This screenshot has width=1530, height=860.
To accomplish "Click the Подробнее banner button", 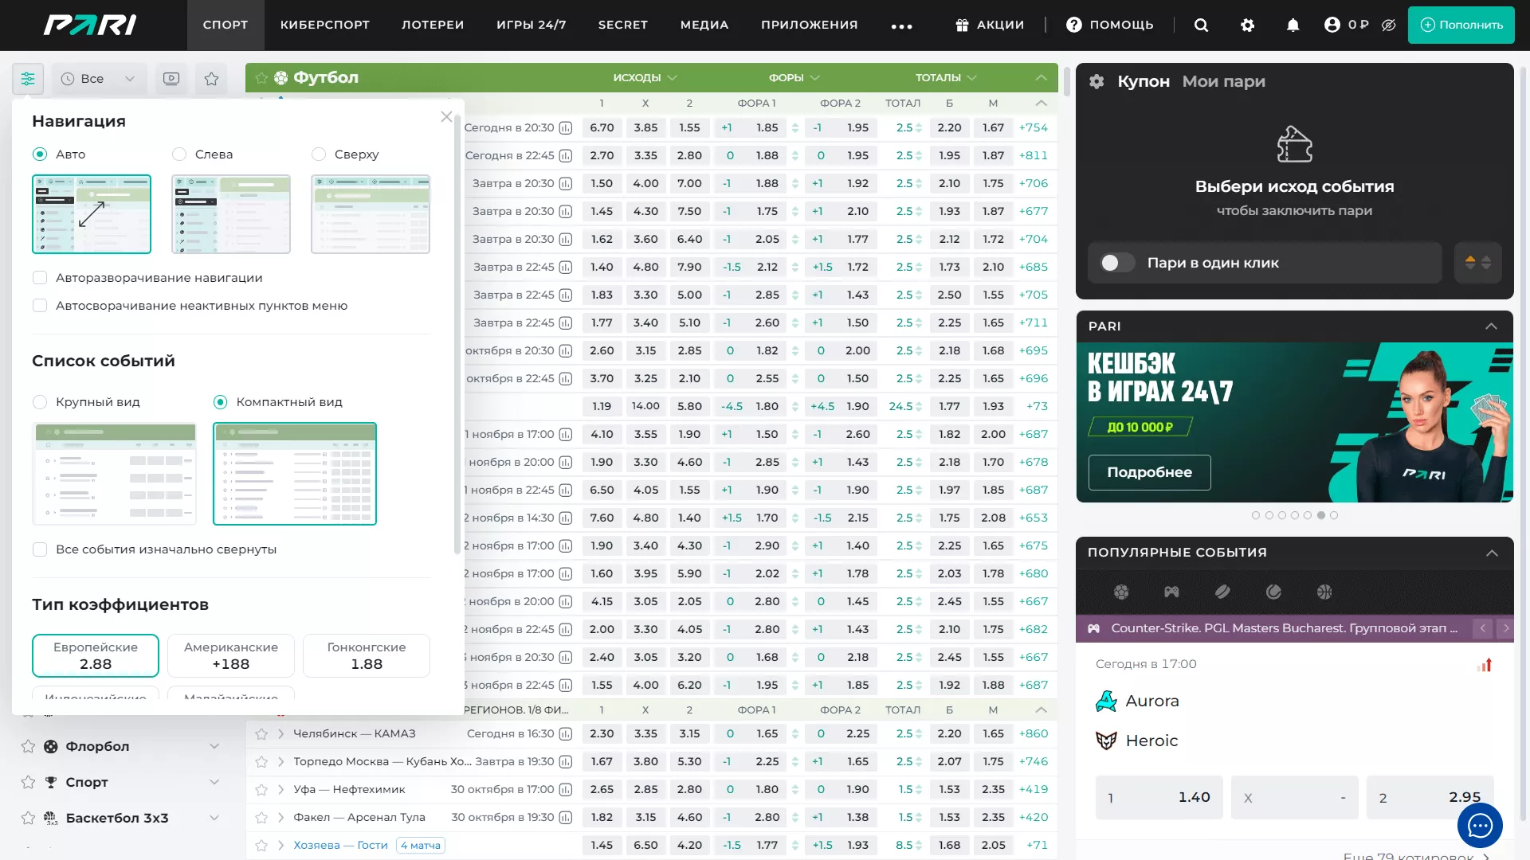I will tap(1149, 472).
